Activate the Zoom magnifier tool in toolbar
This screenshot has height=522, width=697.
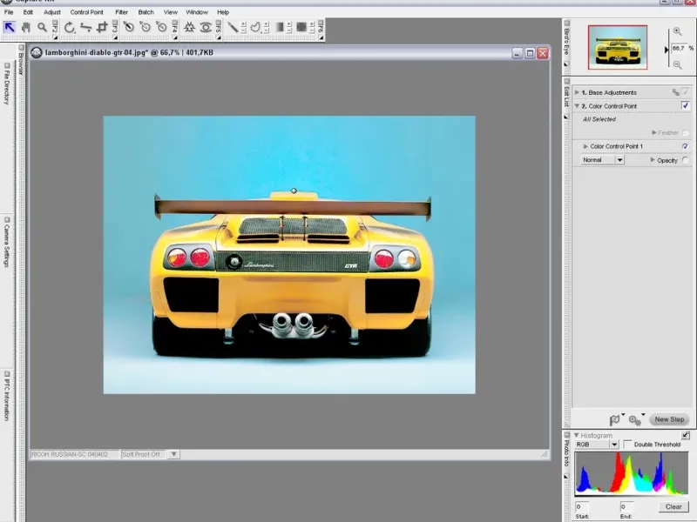pyautogui.click(x=42, y=27)
